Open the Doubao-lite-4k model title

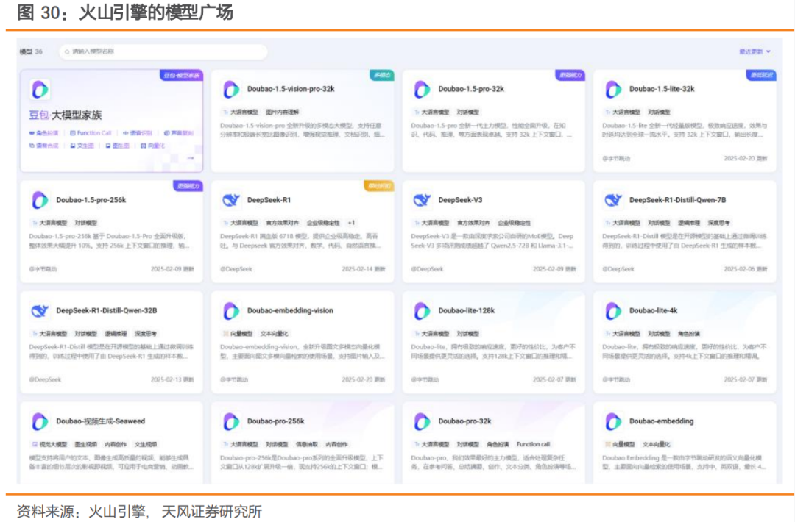654,311
